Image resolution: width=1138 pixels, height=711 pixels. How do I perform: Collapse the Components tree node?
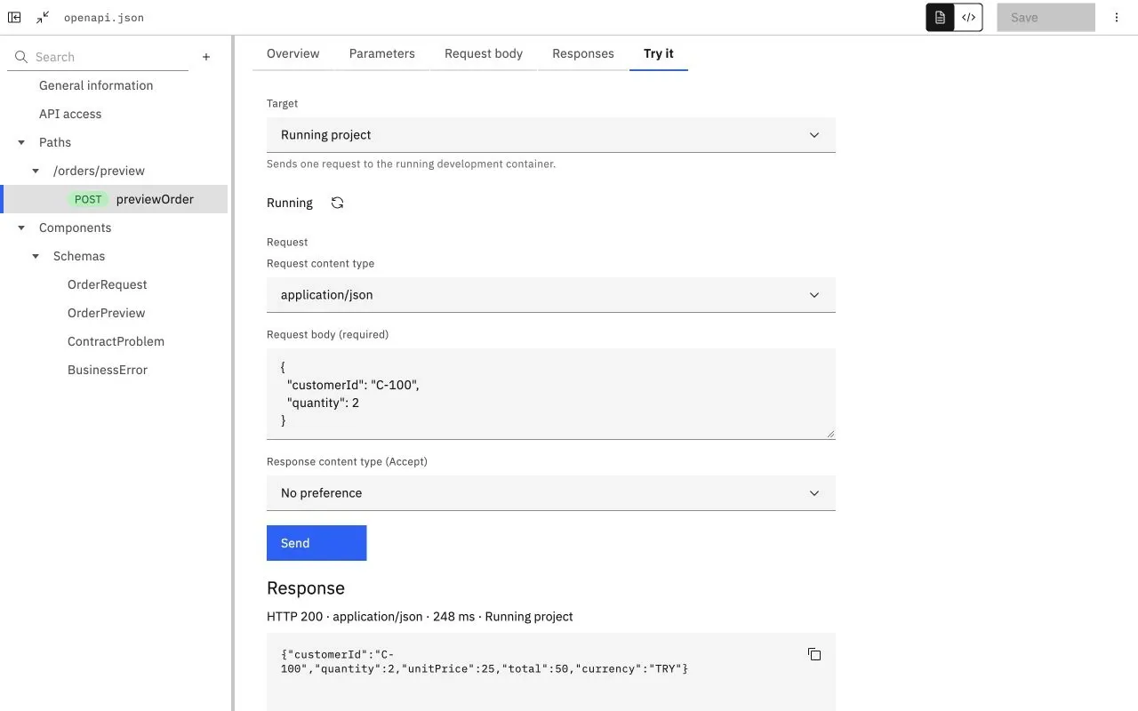[21, 228]
